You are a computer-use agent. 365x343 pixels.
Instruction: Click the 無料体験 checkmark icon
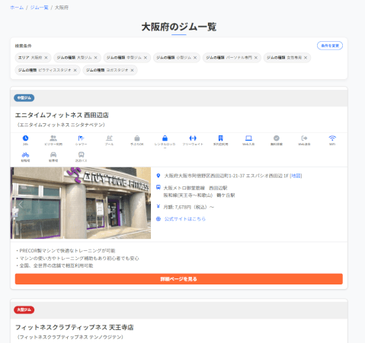(277, 138)
